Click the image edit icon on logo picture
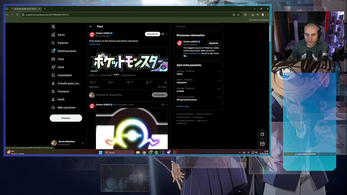Image resolution: width=347 pixels, height=195 pixels. (163, 67)
